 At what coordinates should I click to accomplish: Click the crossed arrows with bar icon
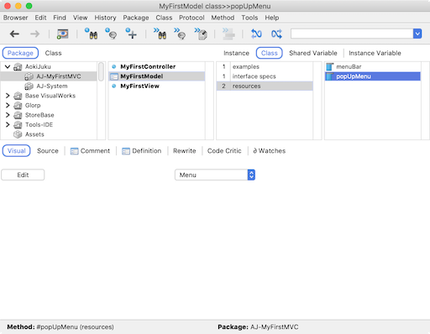click(256, 34)
